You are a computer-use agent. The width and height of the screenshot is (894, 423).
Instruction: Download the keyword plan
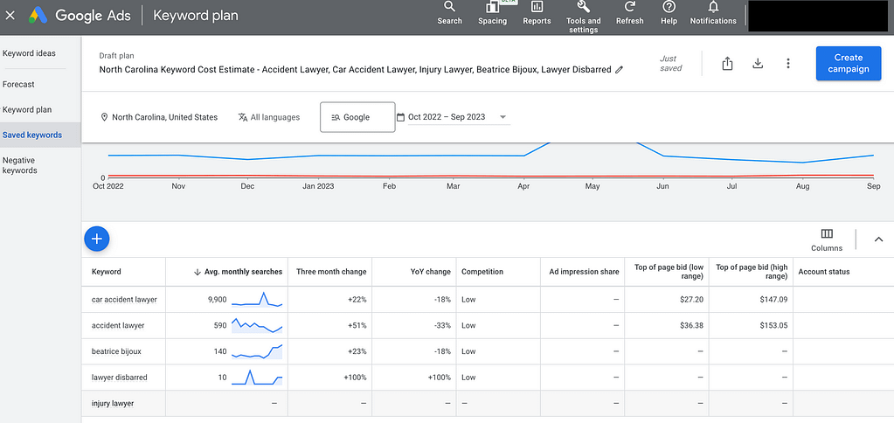point(757,63)
